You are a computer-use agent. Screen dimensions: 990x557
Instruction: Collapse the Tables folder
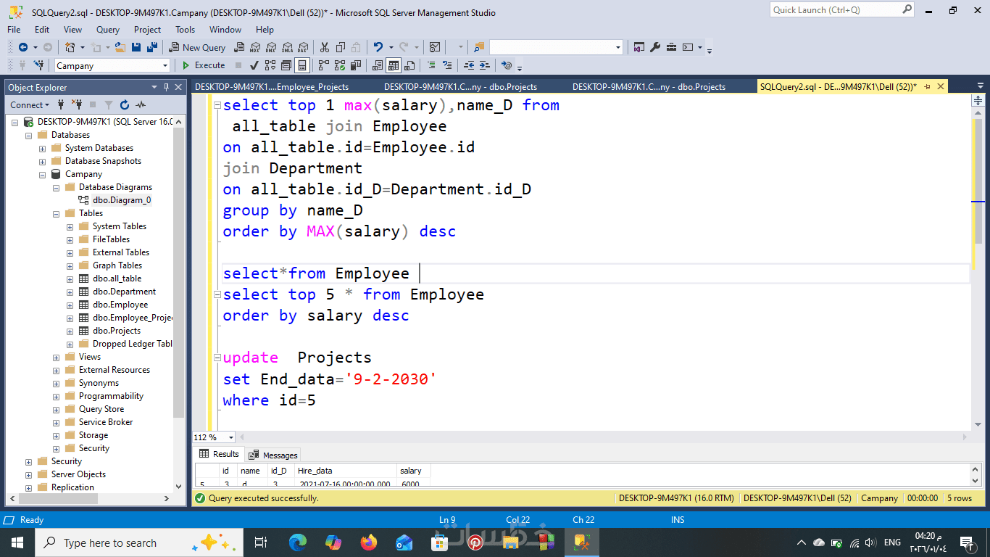[x=56, y=213]
